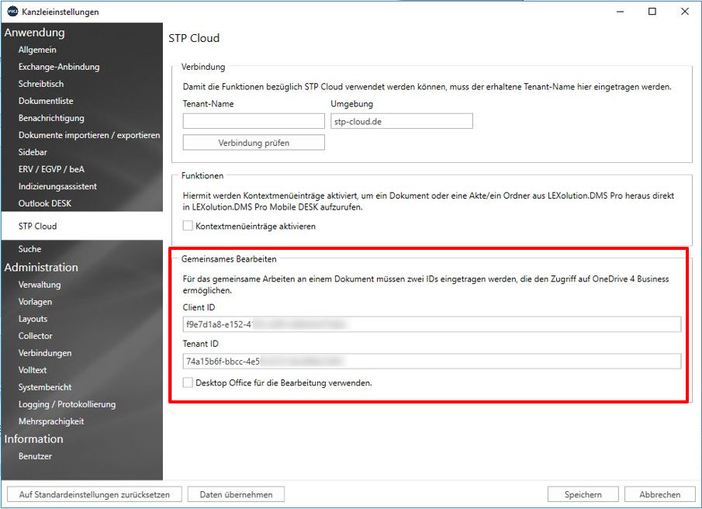Image resolution: width=702 pixels, height=509 pixels.
Task: Click the Anwendung section header
Action: tap(34, 33)
